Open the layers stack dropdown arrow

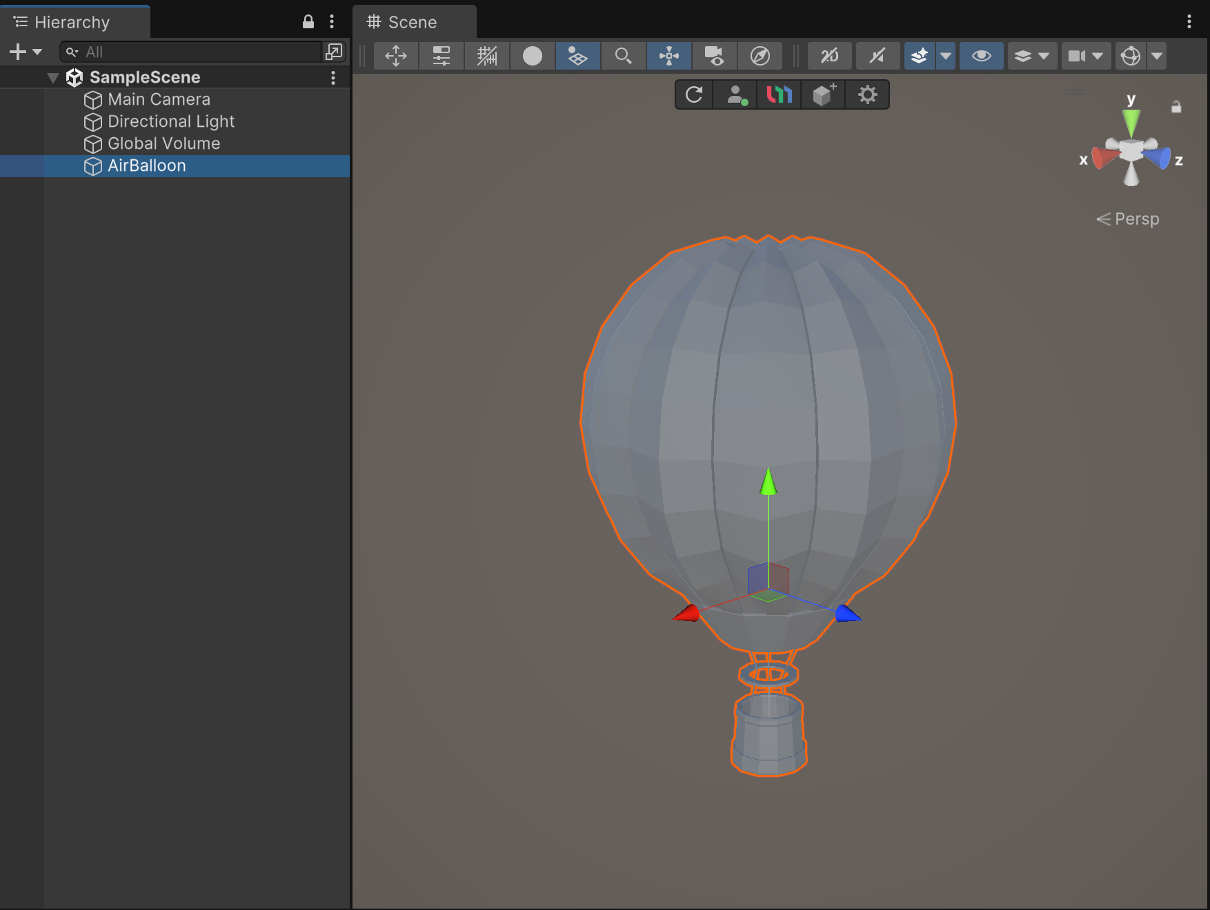pos(1044,56)
